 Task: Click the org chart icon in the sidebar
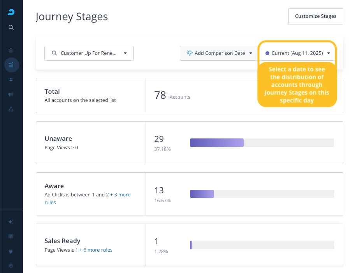click(11, 109)
